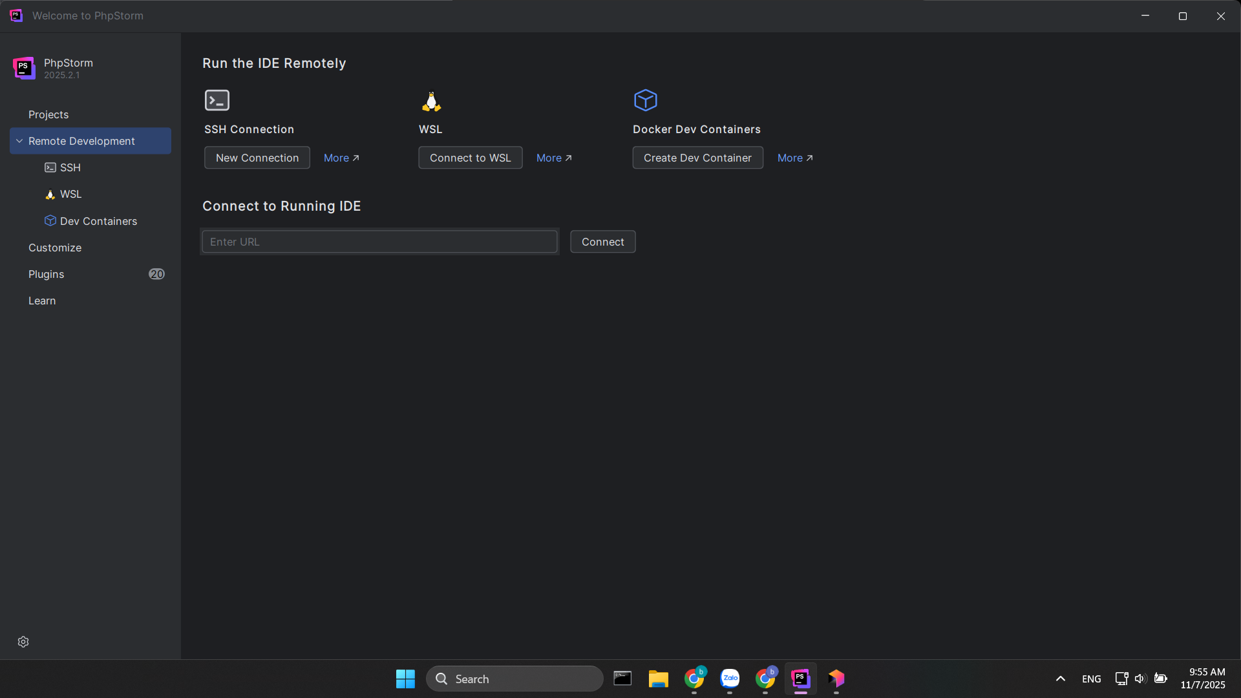Image resolution: width=1241 pixels, height=698 pixels.
Task: Click the Docker Dev Containers cube icon
Action: (x=645, y=100)
